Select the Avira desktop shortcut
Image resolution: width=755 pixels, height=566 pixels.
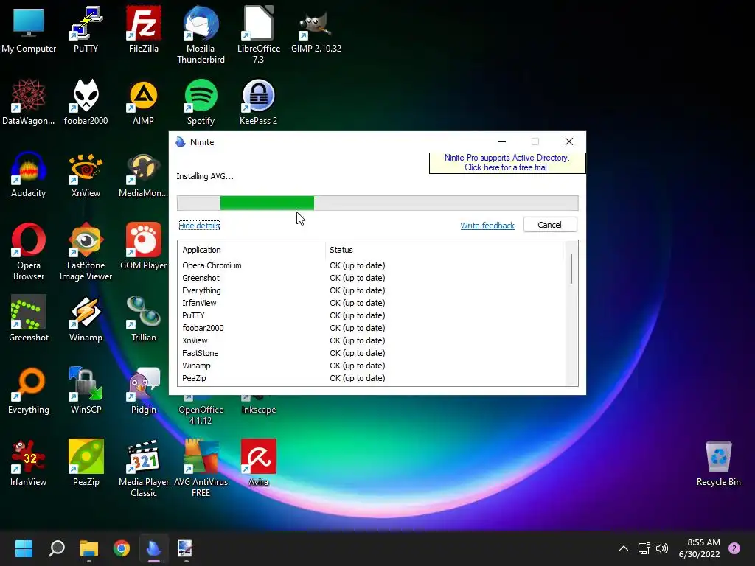[259, 463]
